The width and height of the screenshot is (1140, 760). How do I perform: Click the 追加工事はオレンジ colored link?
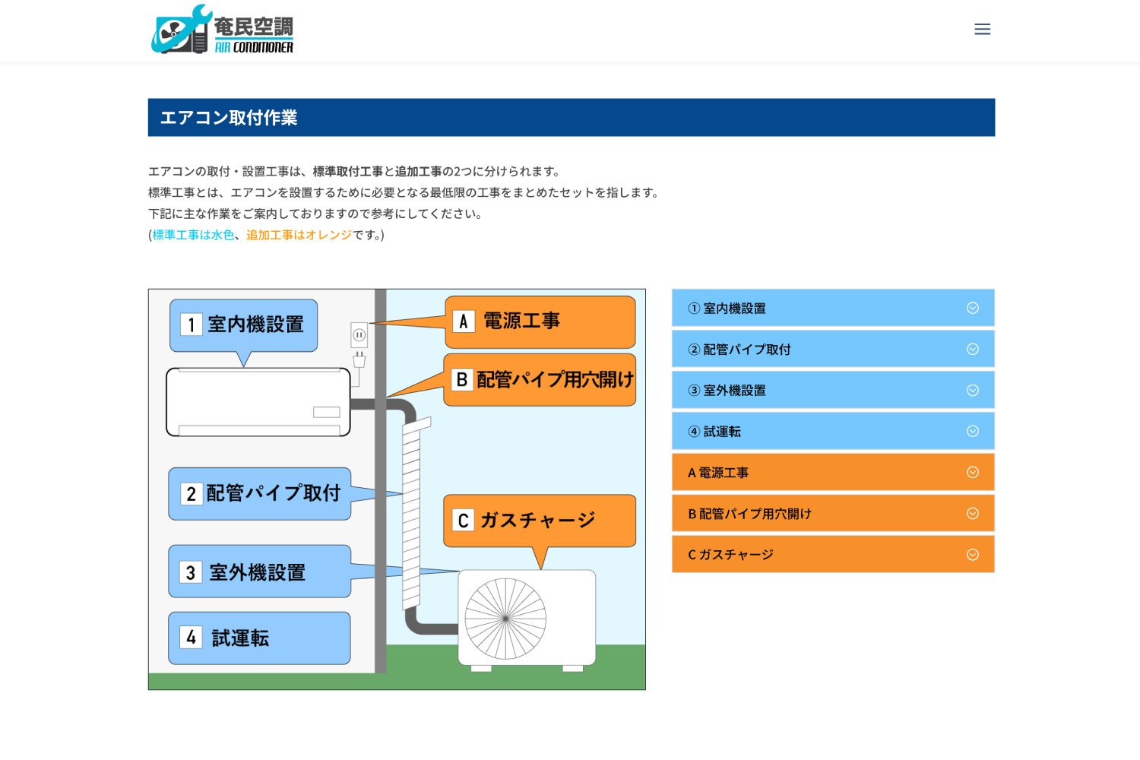point(299,235)
